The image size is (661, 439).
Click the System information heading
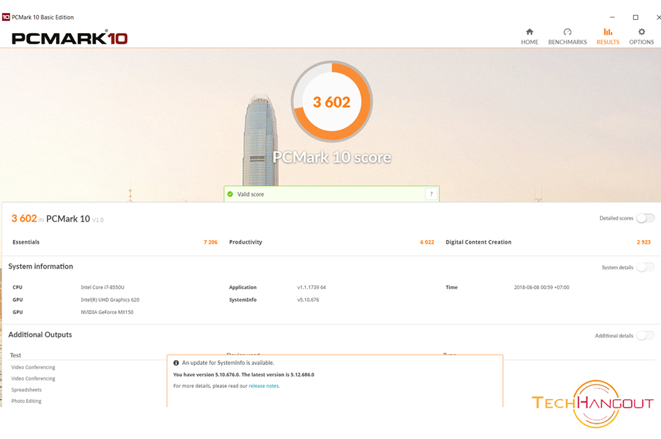(40, 266)
